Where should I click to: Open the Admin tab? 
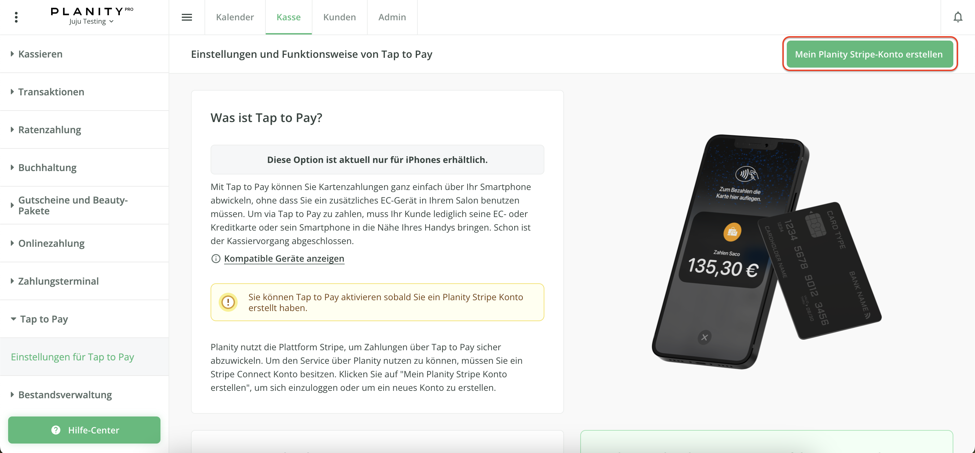tap(392, 17)
